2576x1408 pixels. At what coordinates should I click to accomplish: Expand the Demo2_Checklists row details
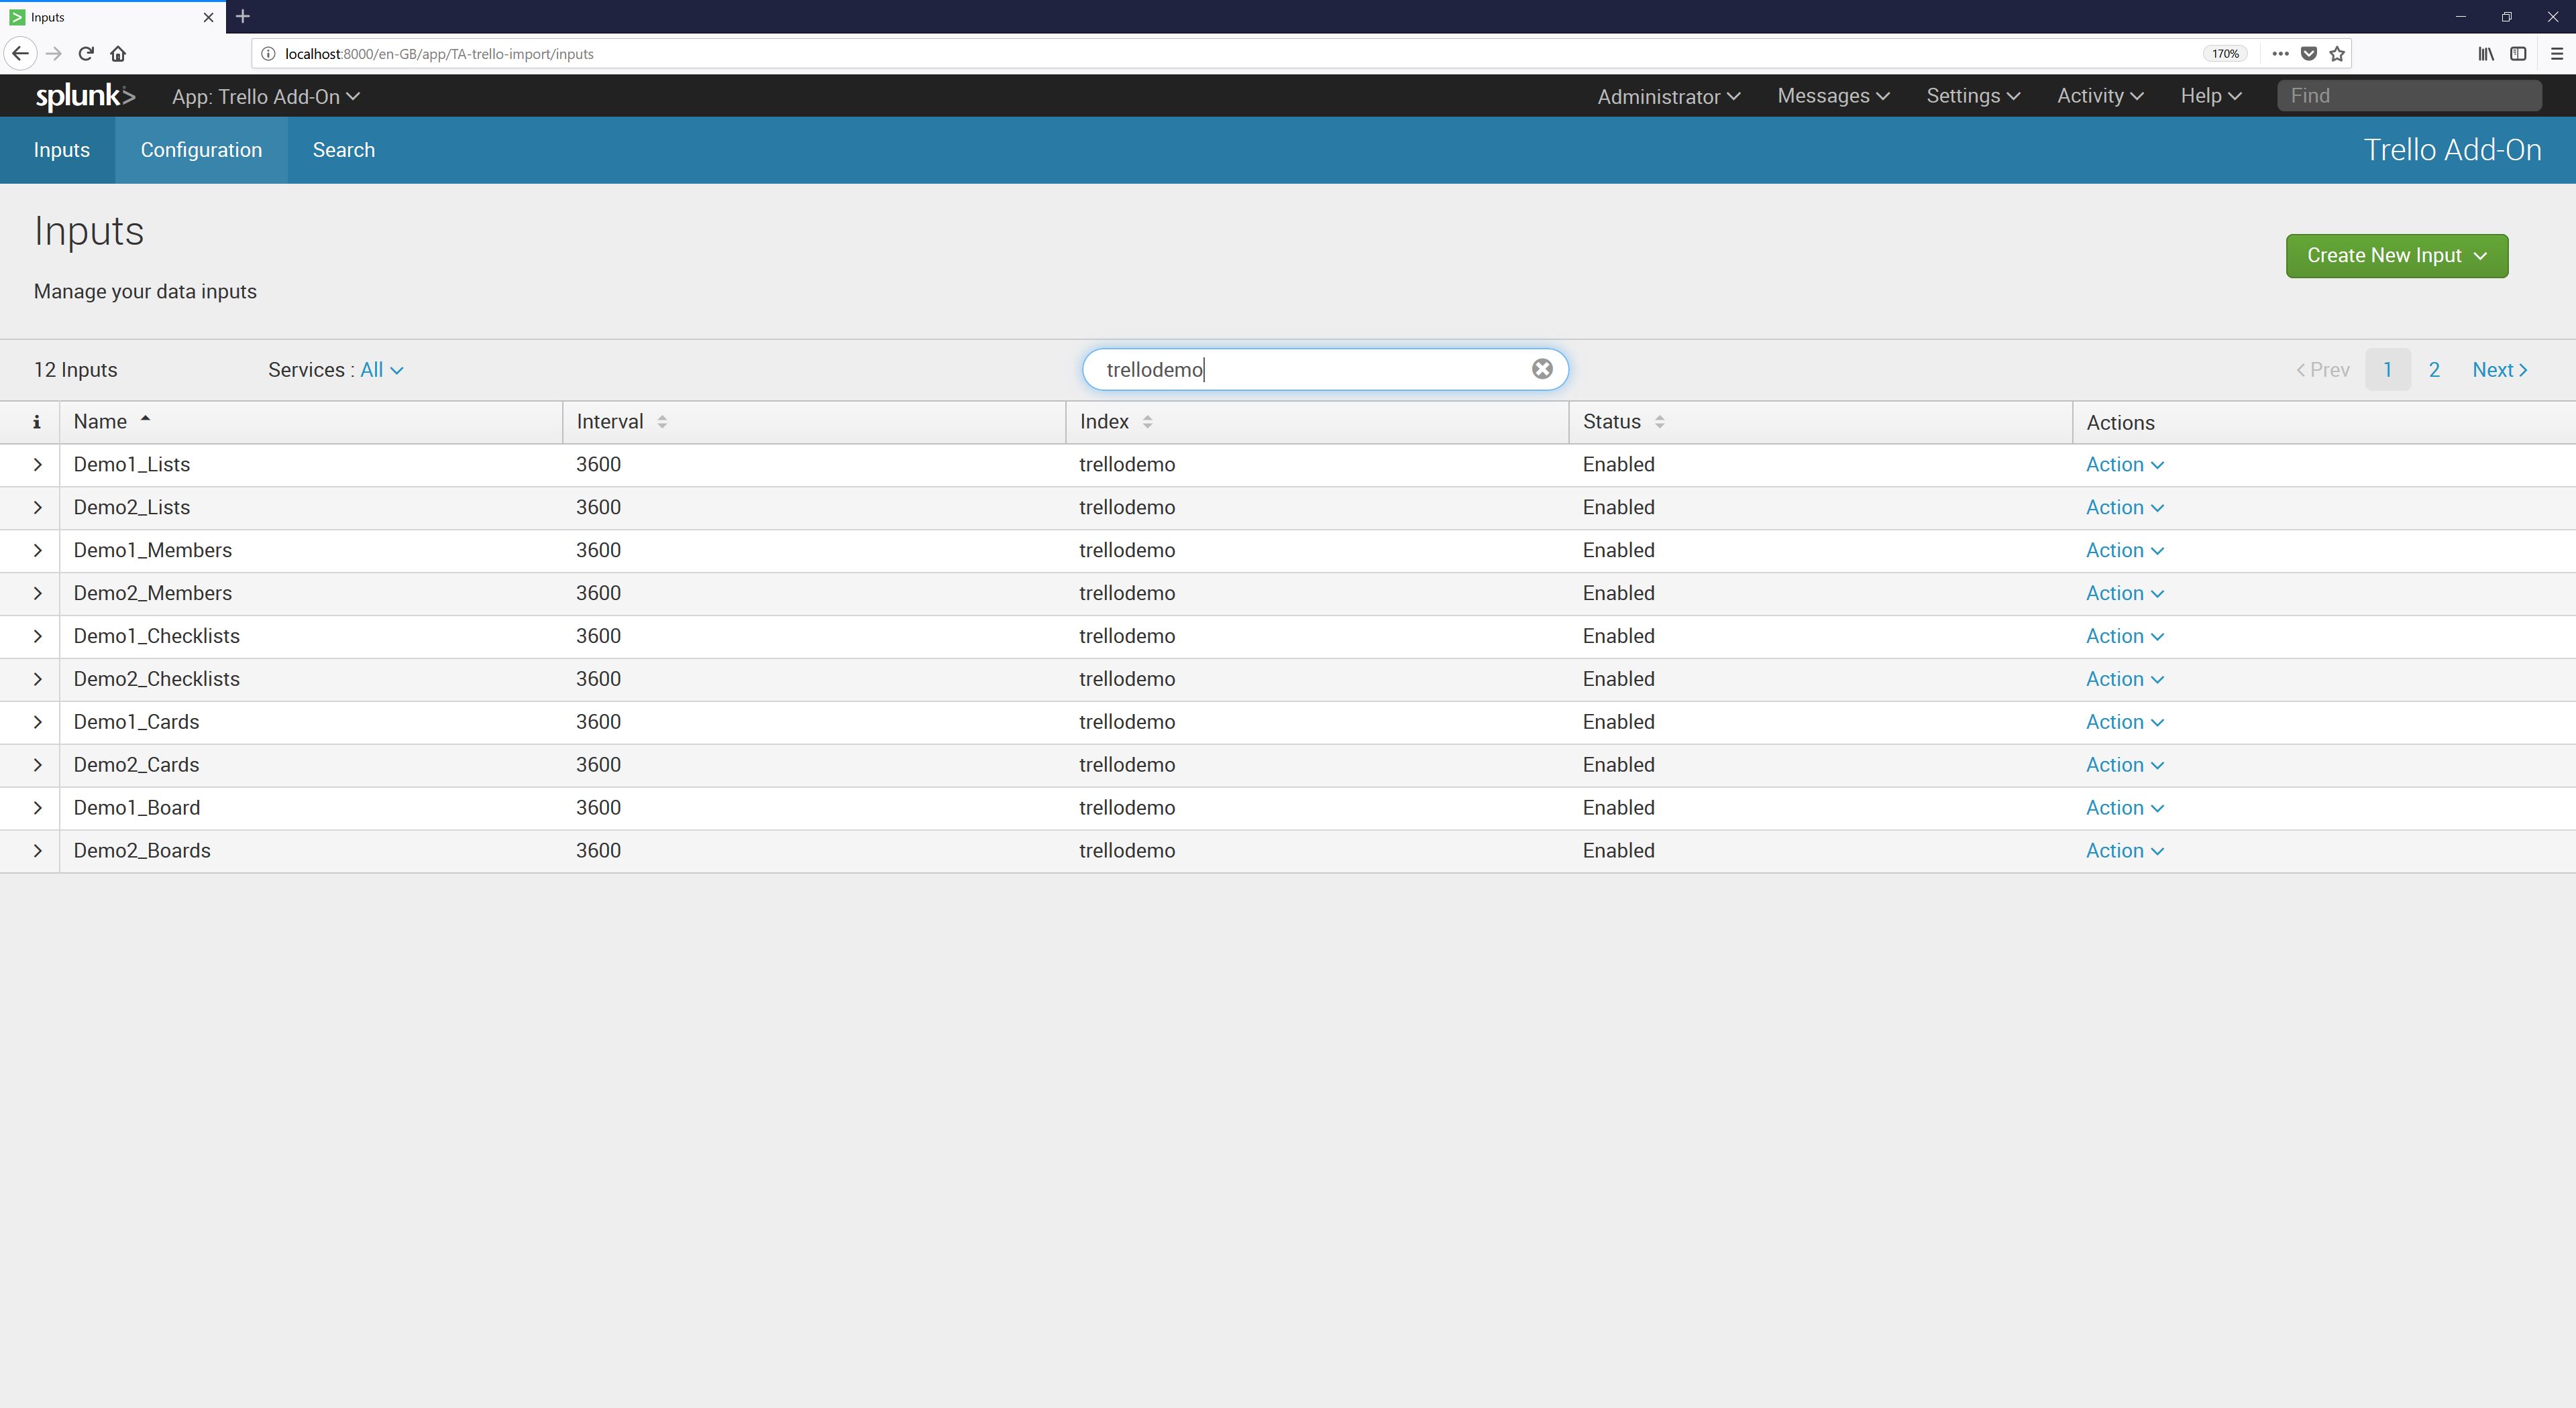(37, 679)
